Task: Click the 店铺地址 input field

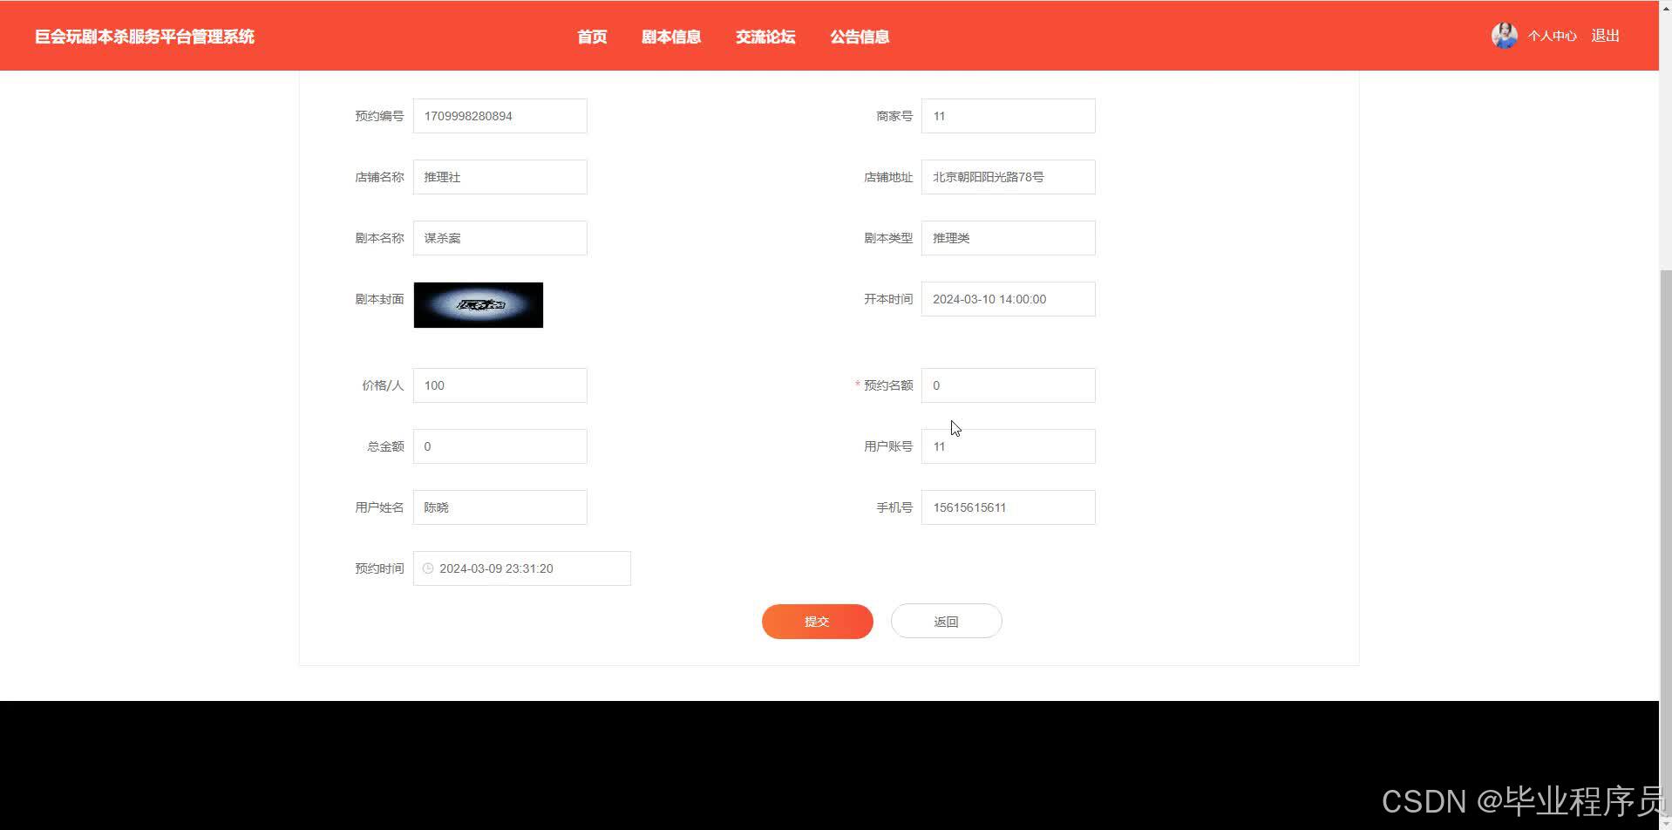Action: coord(1008,176)
